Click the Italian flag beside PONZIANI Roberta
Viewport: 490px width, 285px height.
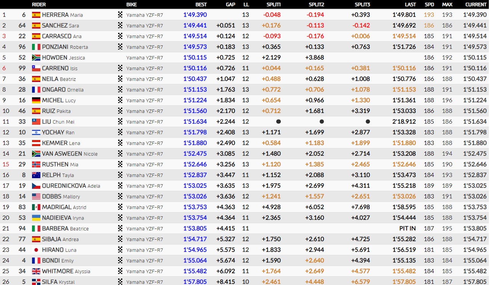36,47
